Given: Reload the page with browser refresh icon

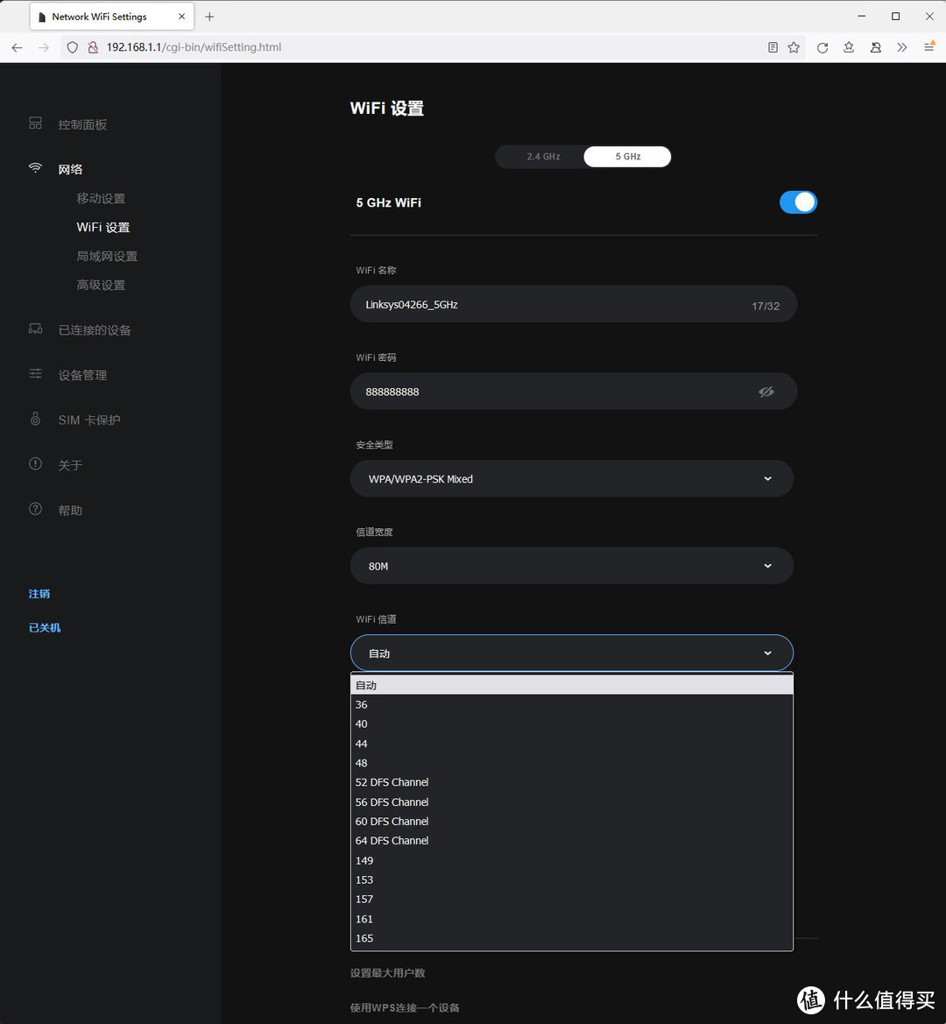Looking at the screenshot, I should click(x=822, y=47).
